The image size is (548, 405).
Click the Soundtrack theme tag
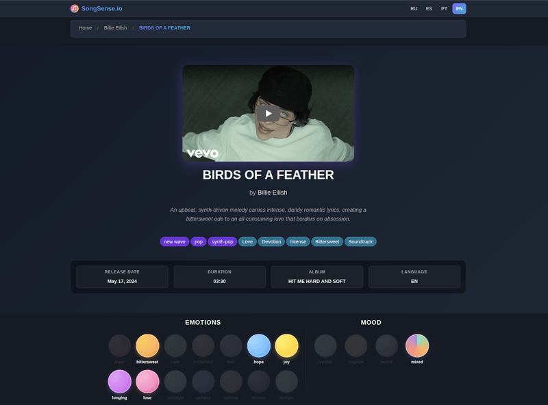point(360,242)
